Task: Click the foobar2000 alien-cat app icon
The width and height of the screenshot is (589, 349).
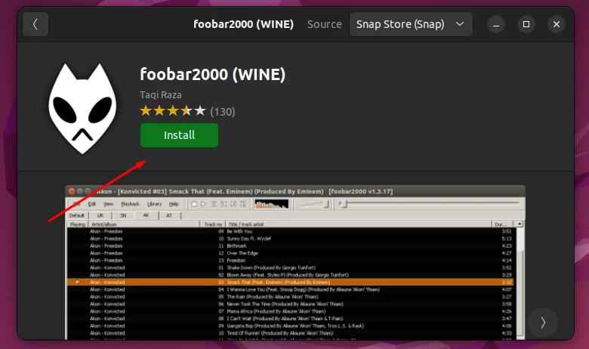Action: (x=82, y=109)
